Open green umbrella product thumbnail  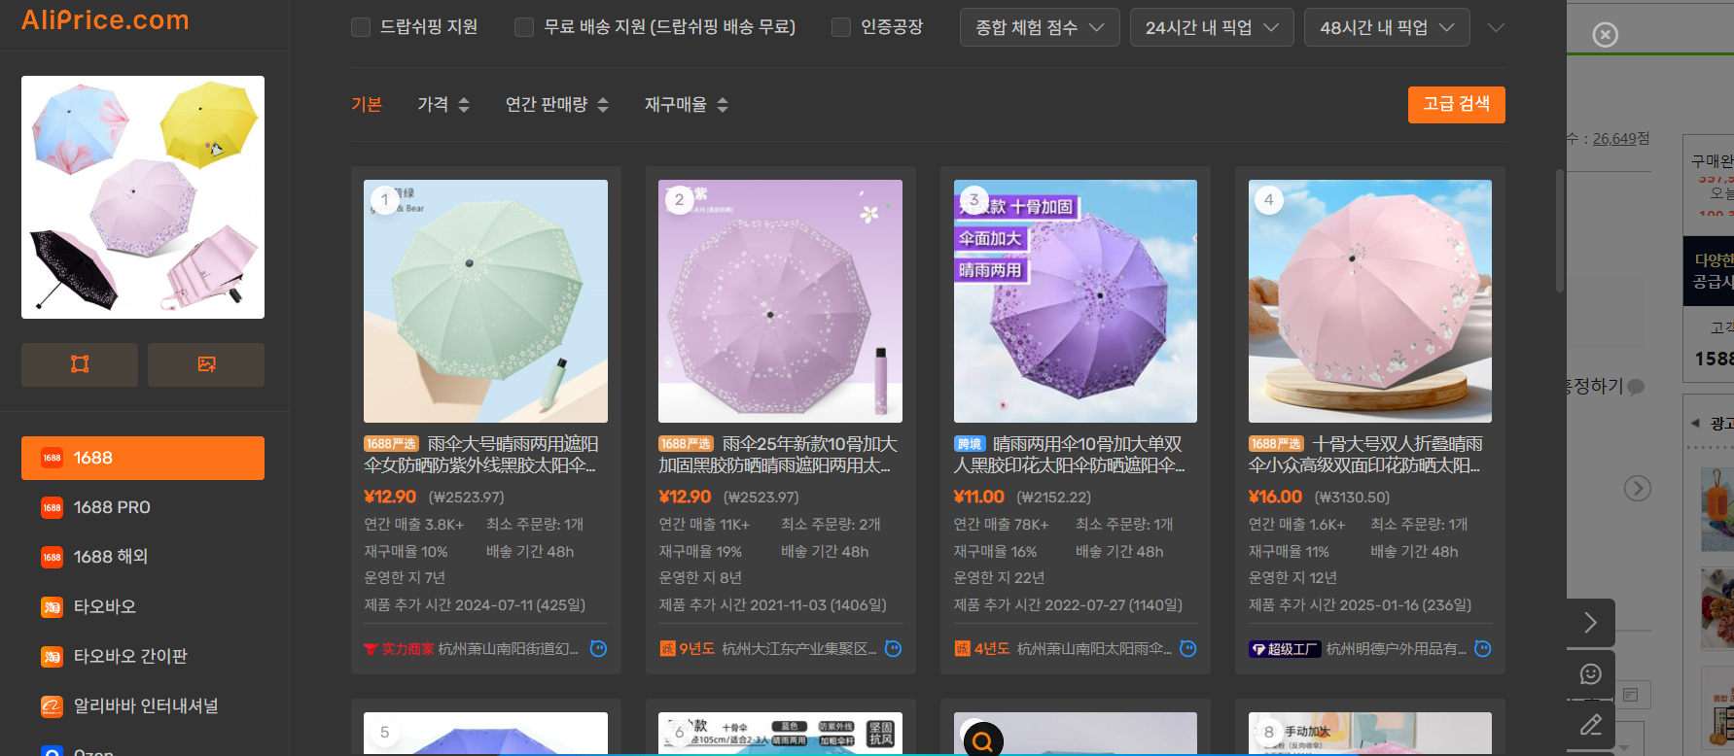(x=485, y=301)
